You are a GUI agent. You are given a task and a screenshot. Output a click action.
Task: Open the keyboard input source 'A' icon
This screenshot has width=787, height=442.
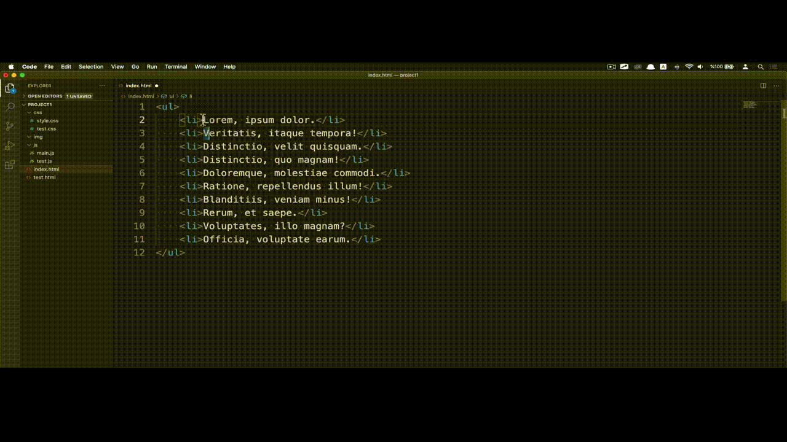click(x=663, y=66)
